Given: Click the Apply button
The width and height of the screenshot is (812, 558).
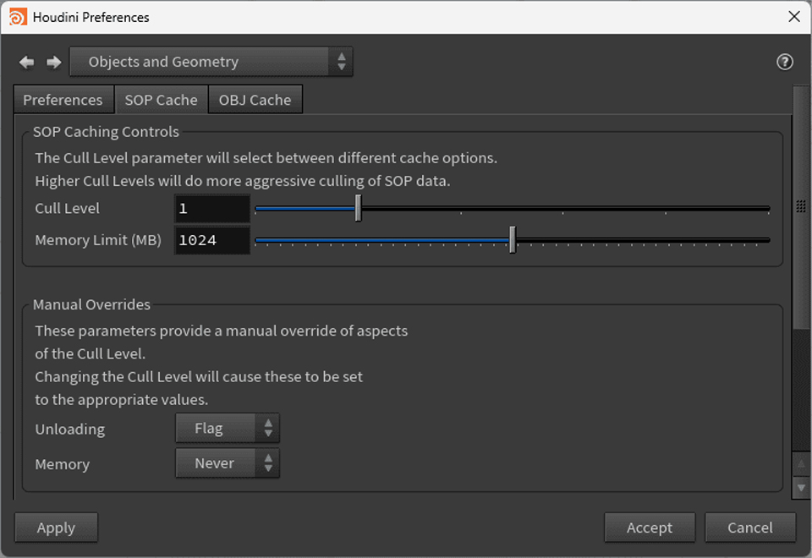Looking at the screenshot, I should pos(56,527).
